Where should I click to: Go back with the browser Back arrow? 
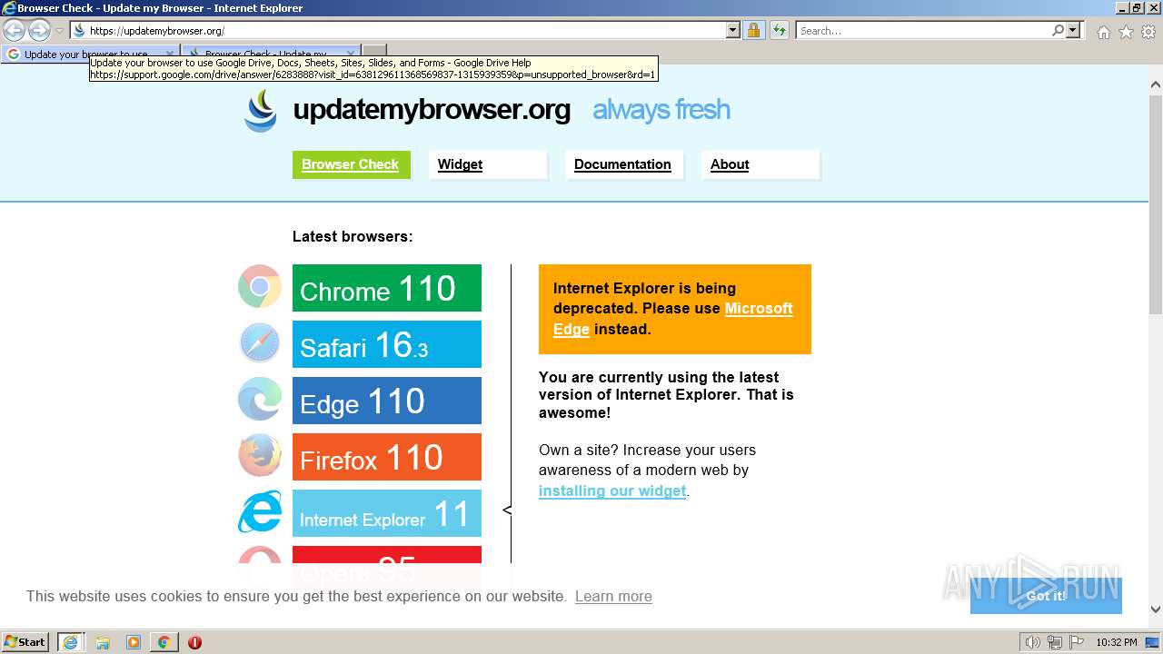pyautogui.click(x=14, y=30)
